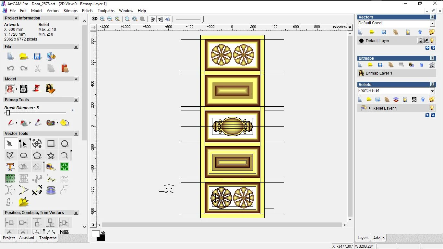Toggle visibility of Relief Layer 1

[x=432, y=108]
